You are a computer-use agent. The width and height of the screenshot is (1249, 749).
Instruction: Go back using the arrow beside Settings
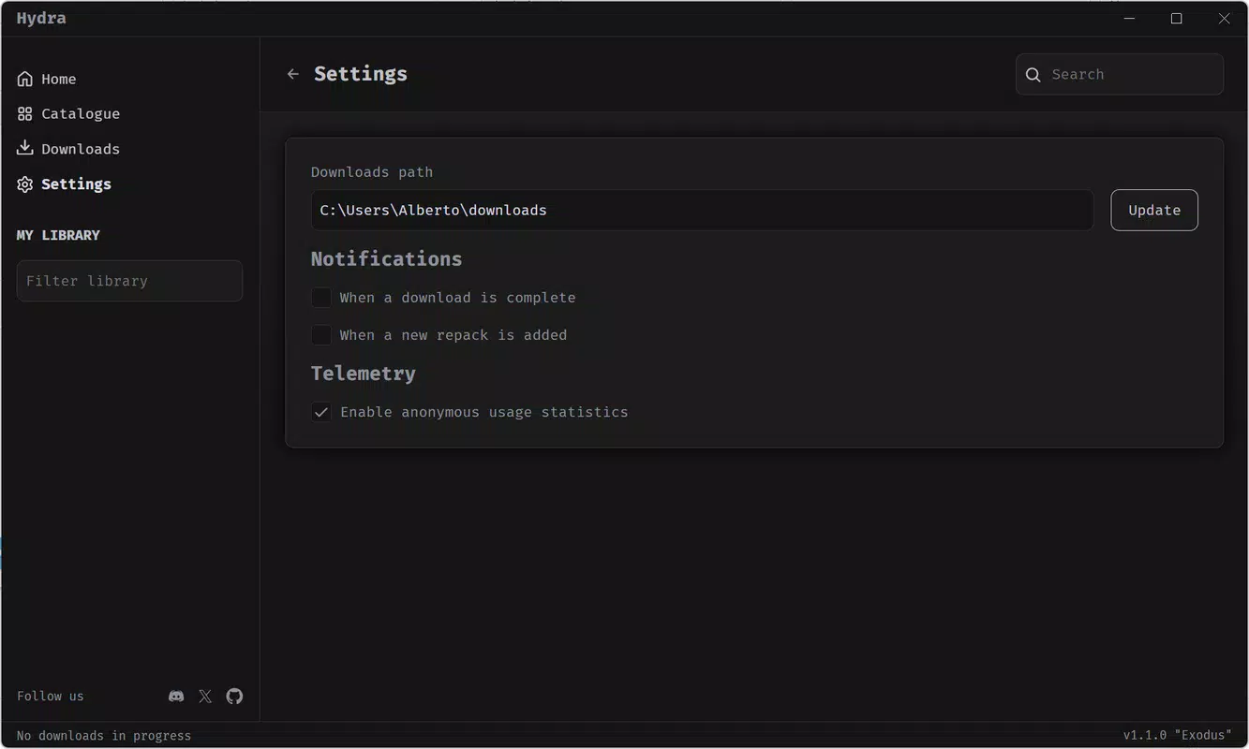[293, 74]
